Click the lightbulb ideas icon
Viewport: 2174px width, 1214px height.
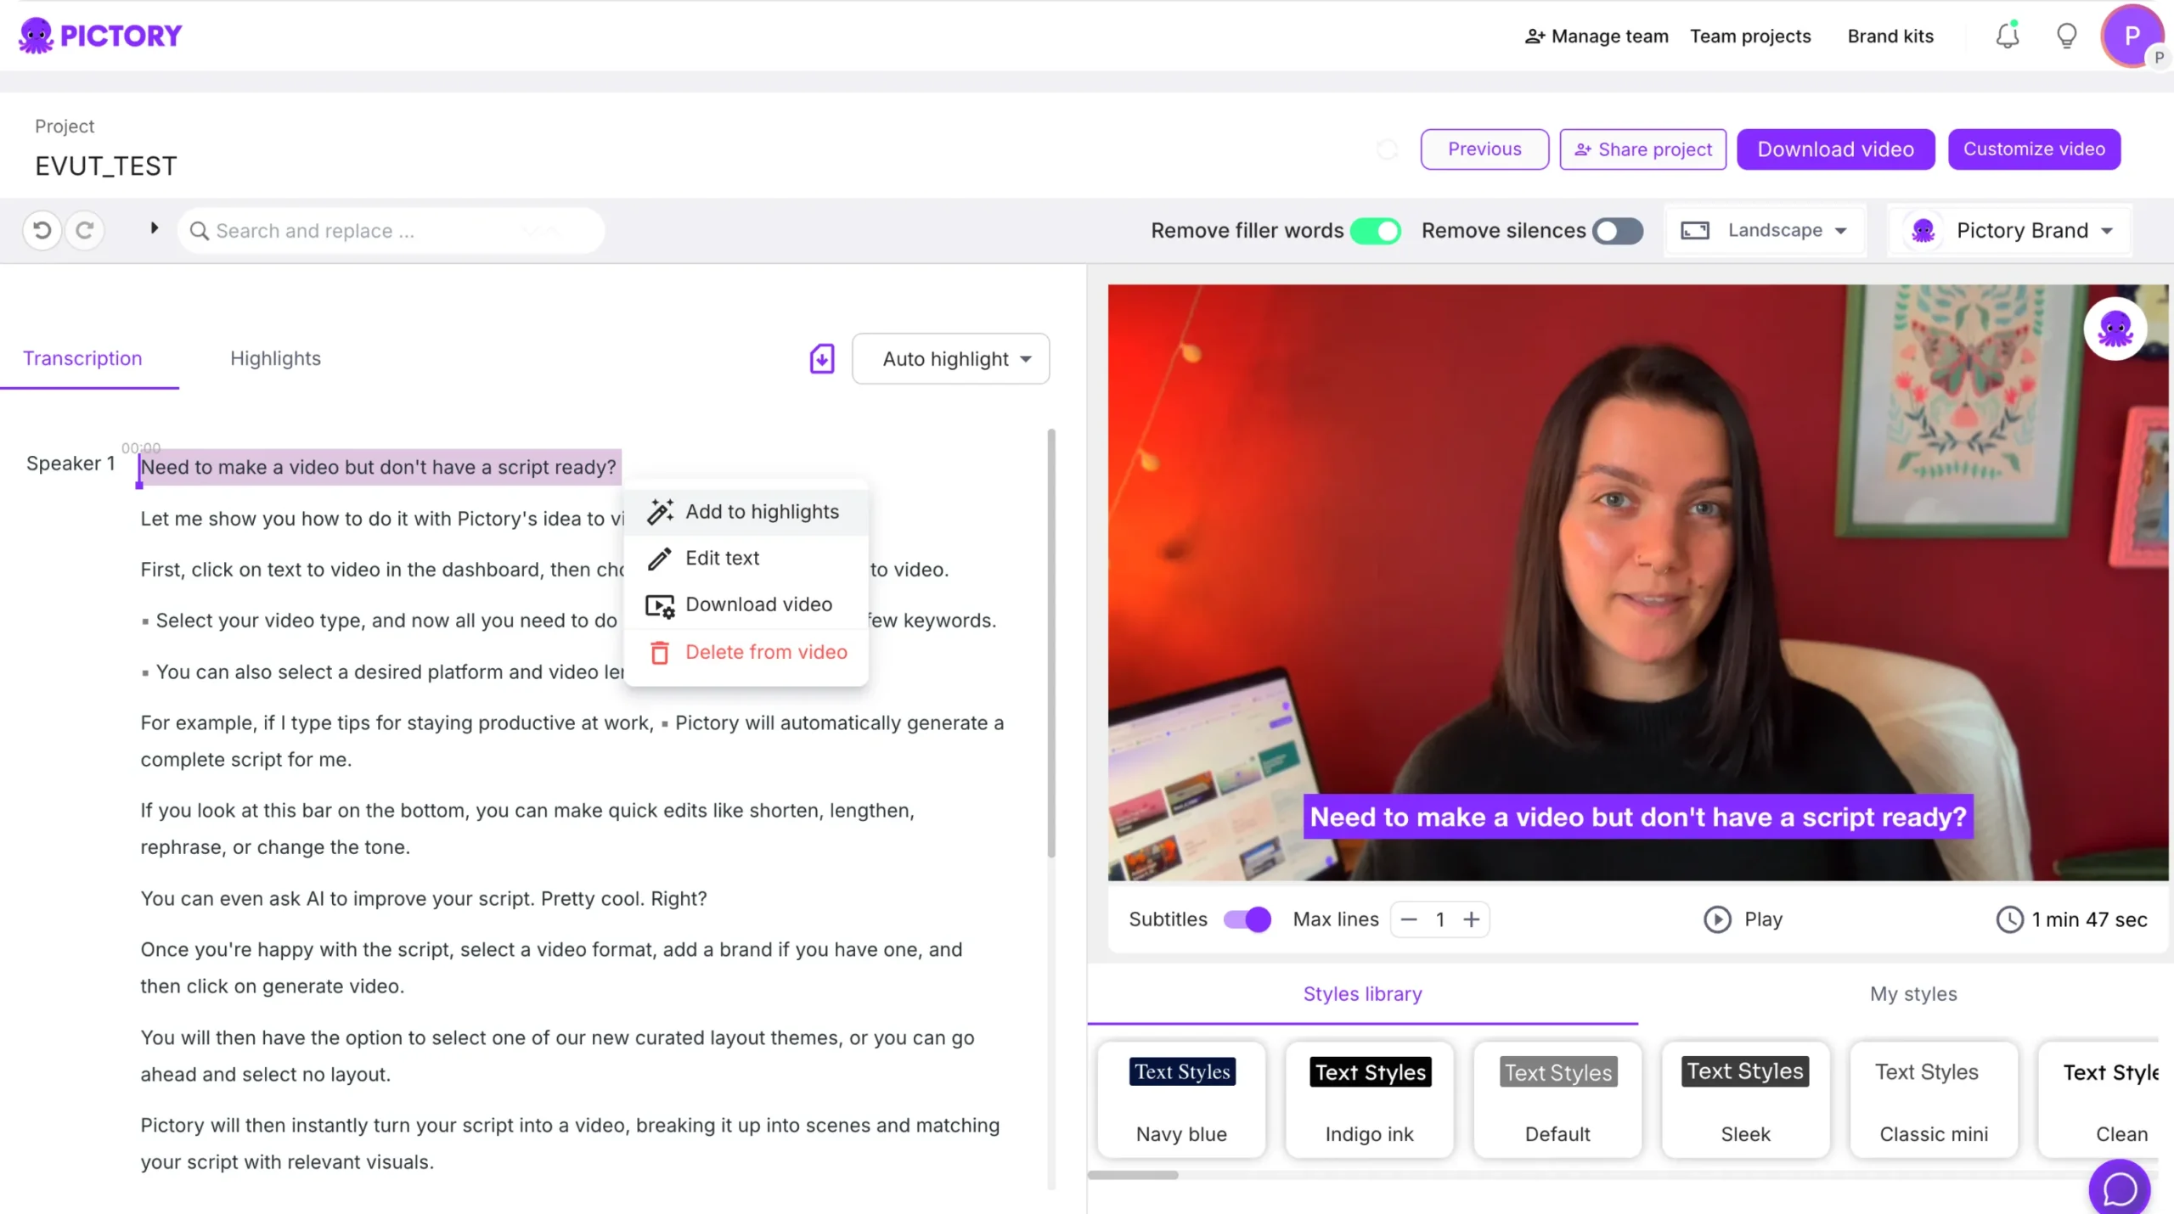[2066, 36]
